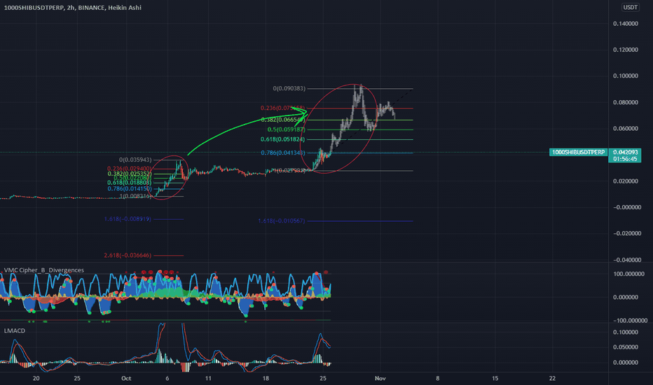The height and width of the screenshot is (385, 653).
Task: Click the 0.020000 price axis label
Action: [x=626, y=181]
